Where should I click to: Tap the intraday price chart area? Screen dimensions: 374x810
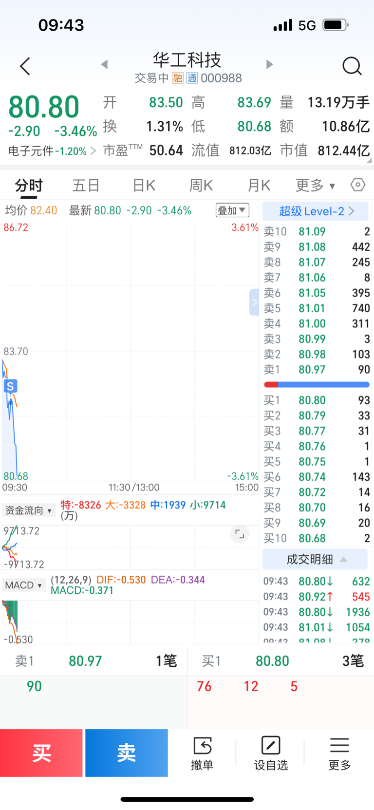[131, 351]
